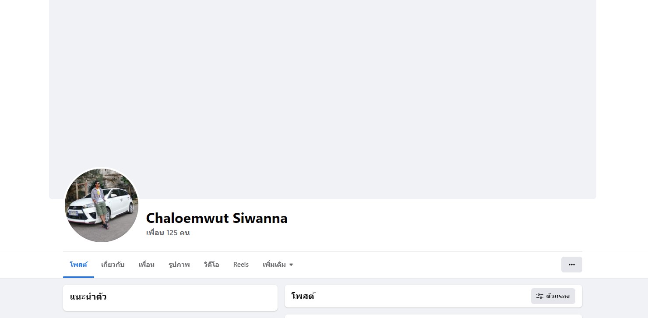
Task: Switch to the โพสต์ tab
Action: tap(78, 265)
